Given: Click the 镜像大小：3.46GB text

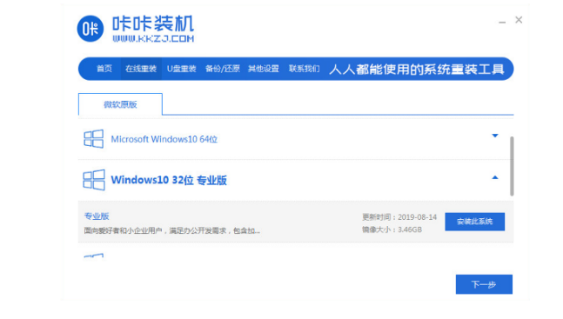Looking at the screenshot, I should pos(392,229).
